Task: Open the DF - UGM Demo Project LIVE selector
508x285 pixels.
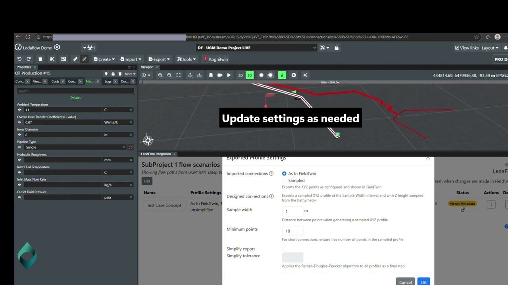Action: 257,48
